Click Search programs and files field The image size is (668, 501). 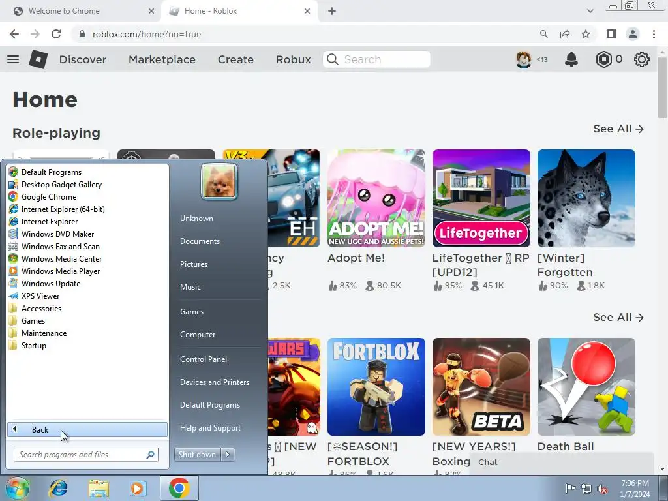[85, 455]
